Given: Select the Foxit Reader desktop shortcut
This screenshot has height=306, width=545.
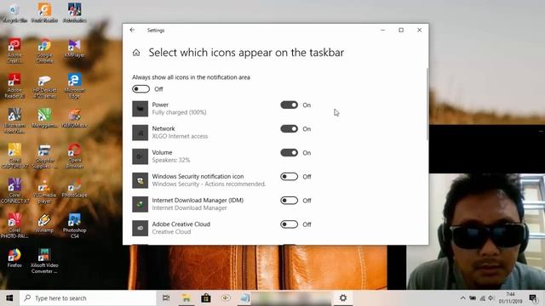Looking at the screenshot, I should click(x=44, y=14).
